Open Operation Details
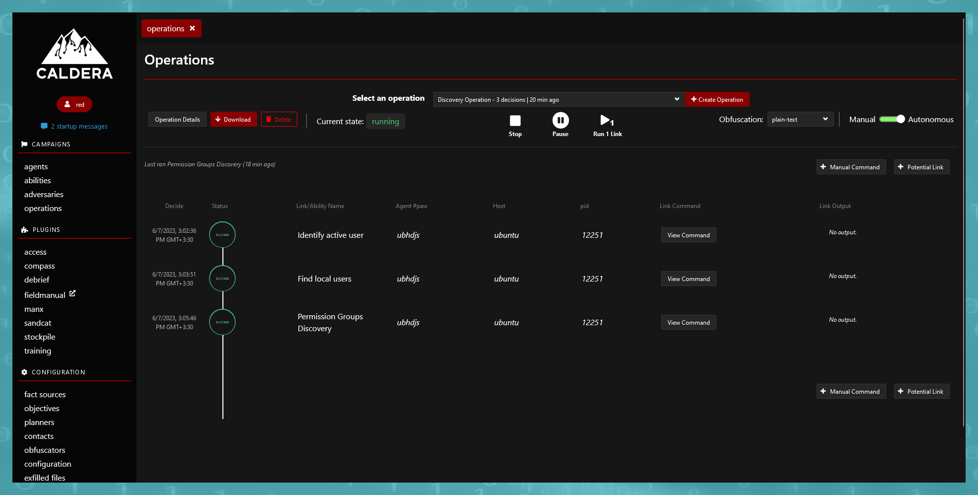The height and width of the screenshot is (495, 978). coord(177,119)
